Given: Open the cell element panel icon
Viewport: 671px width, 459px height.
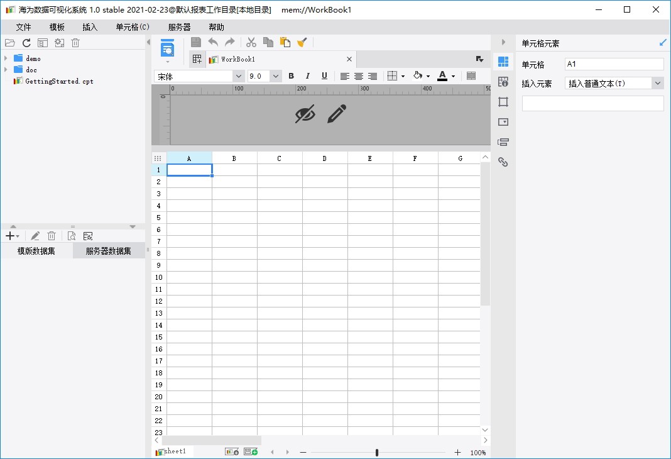Looking at the screenshot, I should click(x=503, y=62).
